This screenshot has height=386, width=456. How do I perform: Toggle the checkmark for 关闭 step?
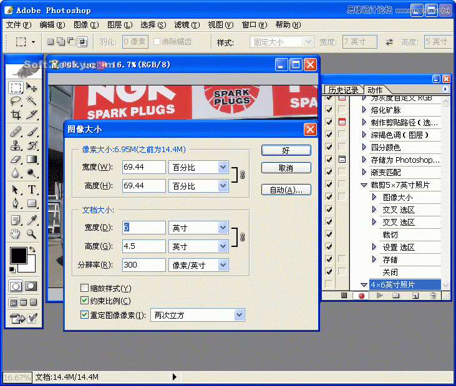pos(329,271)
